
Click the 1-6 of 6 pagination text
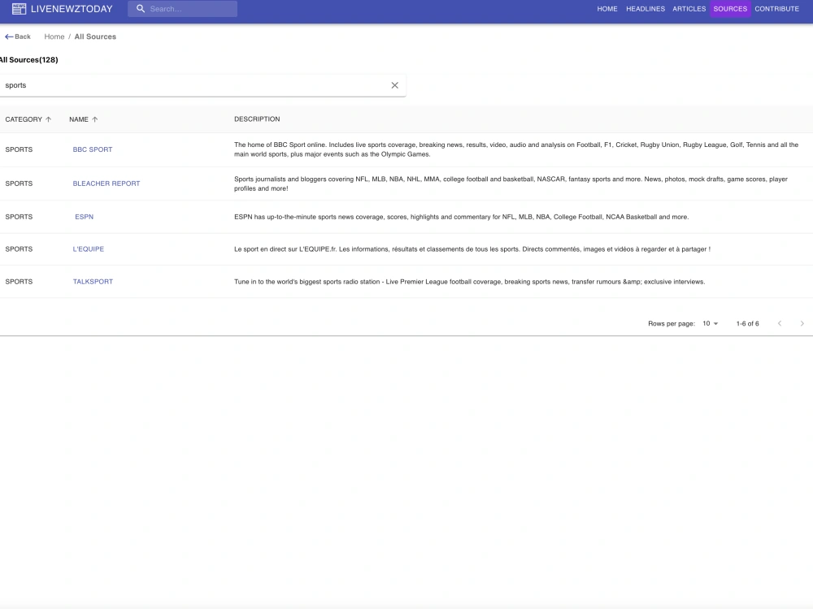[x=748, y=324]
